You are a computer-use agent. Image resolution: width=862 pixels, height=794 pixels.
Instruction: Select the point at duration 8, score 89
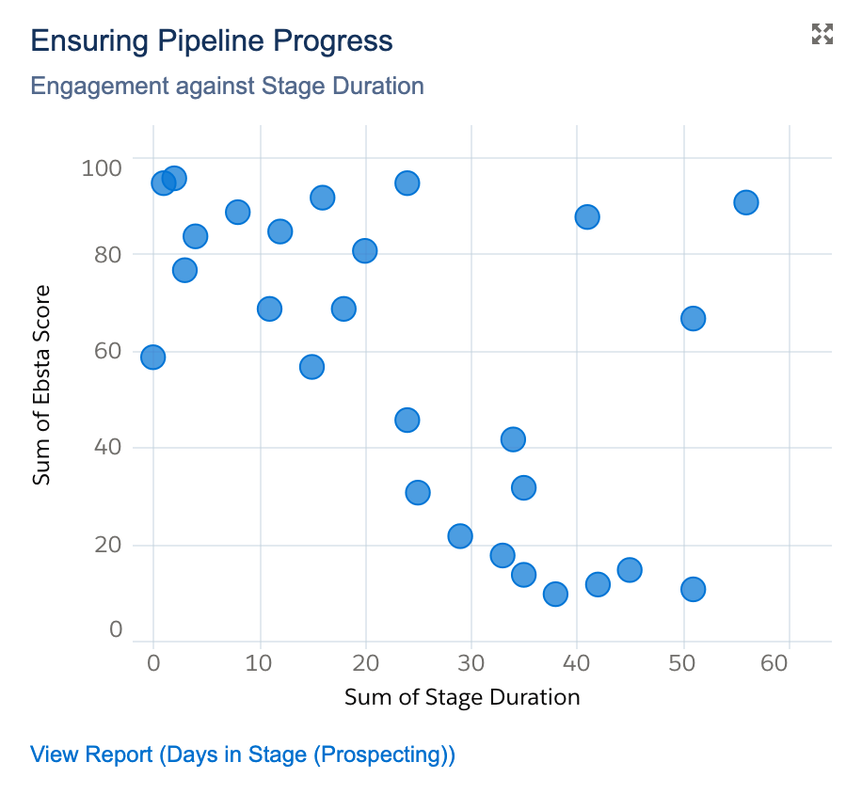[237, 212]
